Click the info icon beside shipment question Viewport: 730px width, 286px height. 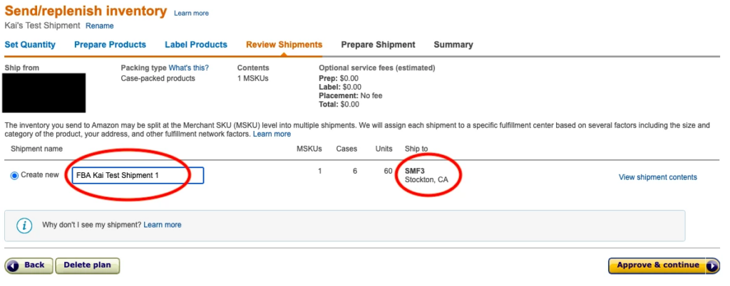pos(25,226)
